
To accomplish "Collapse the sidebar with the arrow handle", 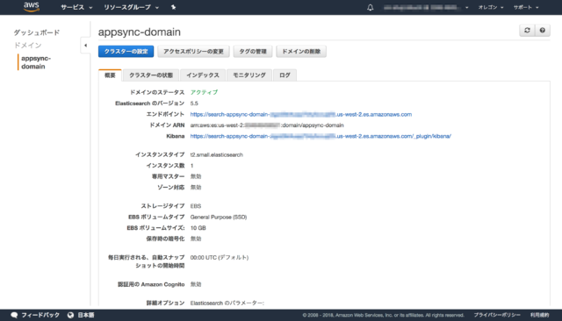I will click(x=85, y=46).
